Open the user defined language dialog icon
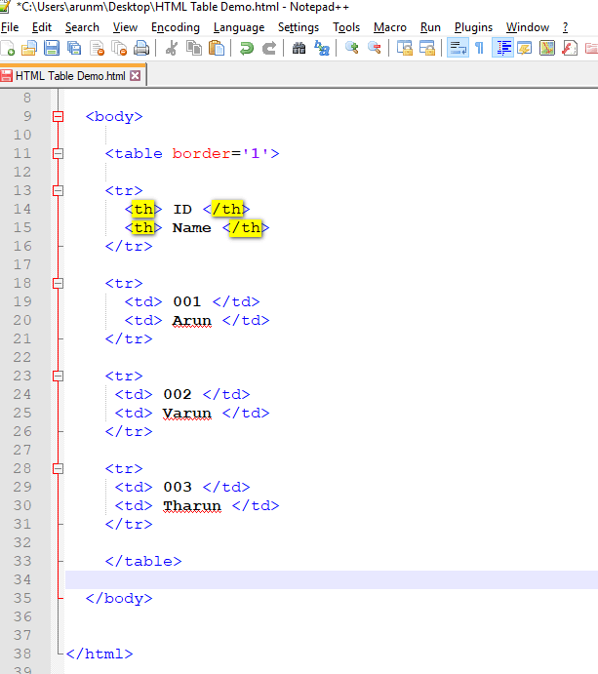The image size is (598, 674). tap(525, 48)
